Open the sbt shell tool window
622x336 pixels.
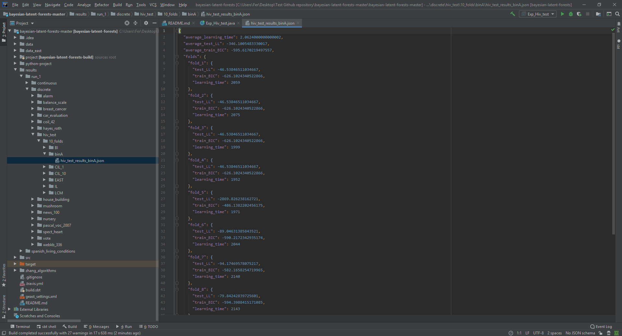pyautogui.click(x=46, y=327)
